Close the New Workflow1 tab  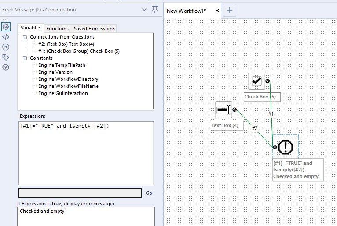pyautogui.click(x=217, y=11)
